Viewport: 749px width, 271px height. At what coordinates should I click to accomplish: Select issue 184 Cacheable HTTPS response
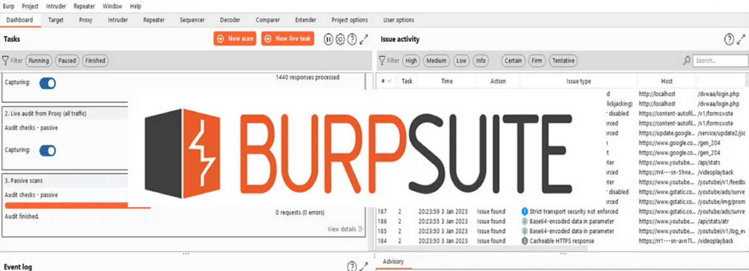coord(562,241)
